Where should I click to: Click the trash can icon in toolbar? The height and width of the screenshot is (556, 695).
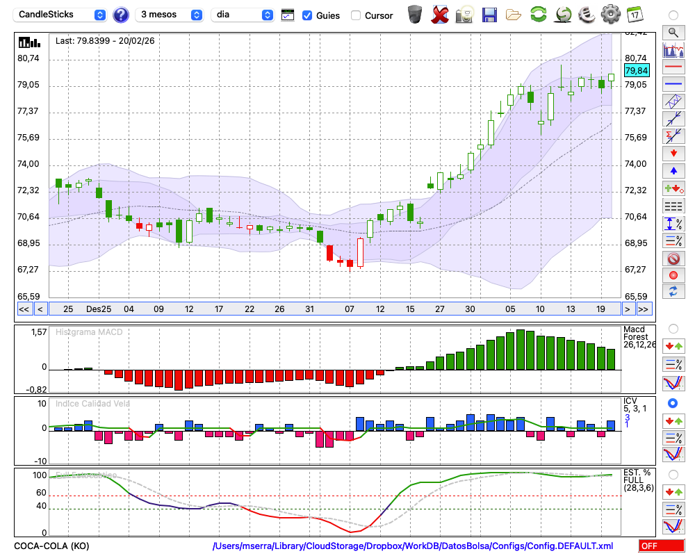[x=415, y=15]
